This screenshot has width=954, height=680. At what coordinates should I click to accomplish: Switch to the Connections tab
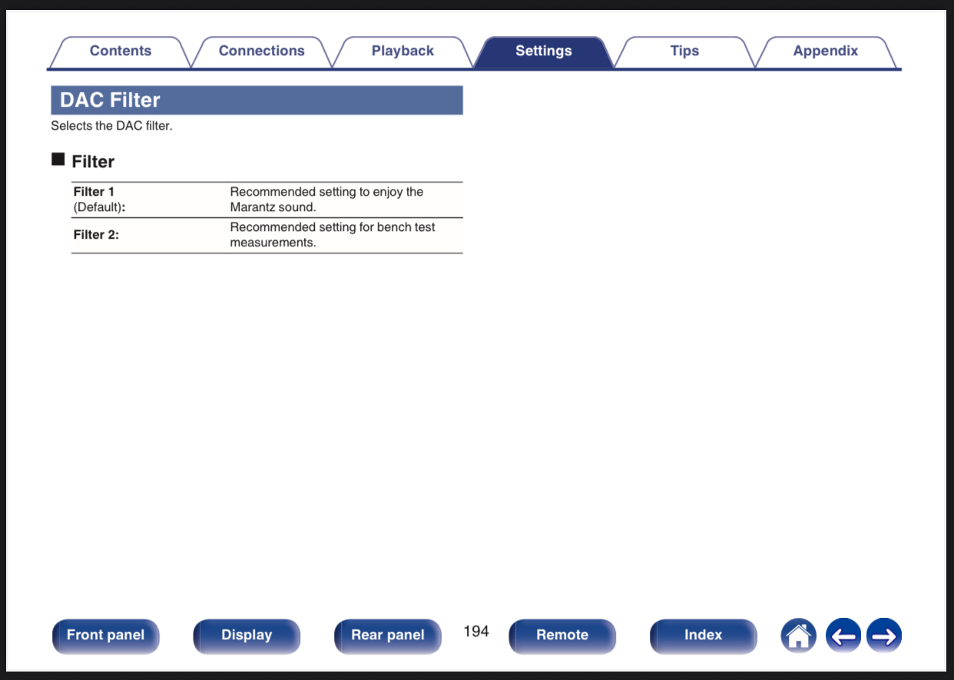(261, 51)
